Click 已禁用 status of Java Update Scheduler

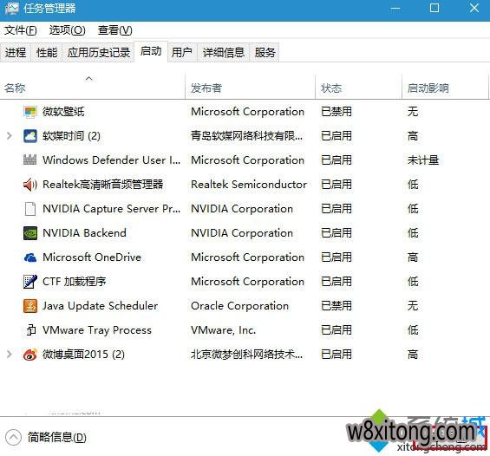tap(336, 306)
